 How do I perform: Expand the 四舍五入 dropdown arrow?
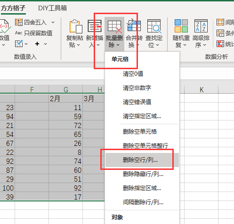point(53,23)
